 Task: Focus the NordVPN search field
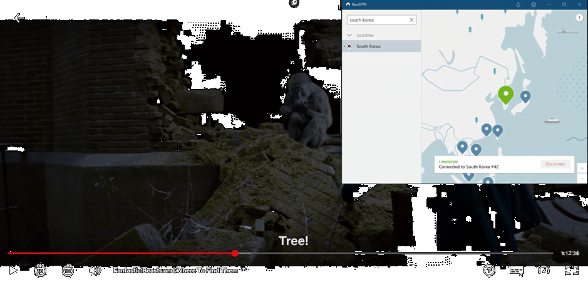pos(381,20)
